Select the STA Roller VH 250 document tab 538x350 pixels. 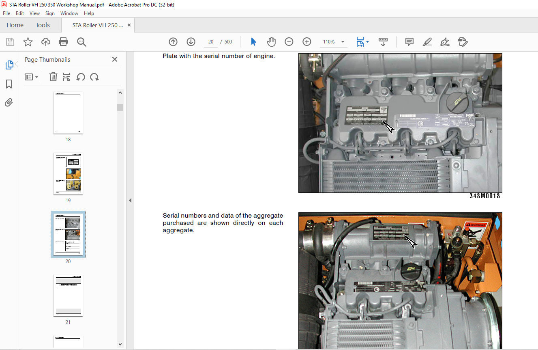(97, 25)
